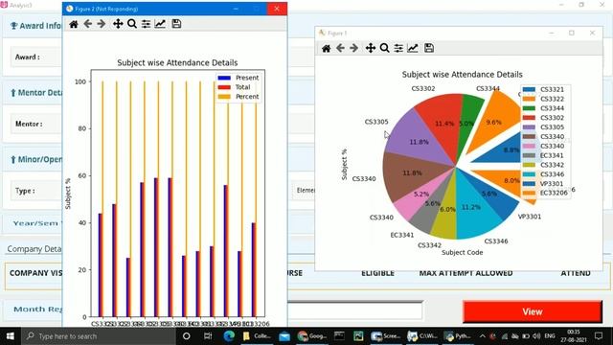Click the CS3321 legend entry in pie chart
The image size is (613, 345).
click(543, 89)
